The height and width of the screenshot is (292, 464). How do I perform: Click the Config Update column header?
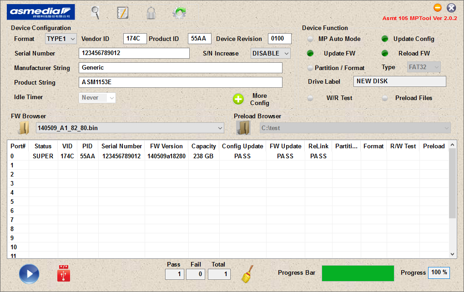[x=242, y=146]
